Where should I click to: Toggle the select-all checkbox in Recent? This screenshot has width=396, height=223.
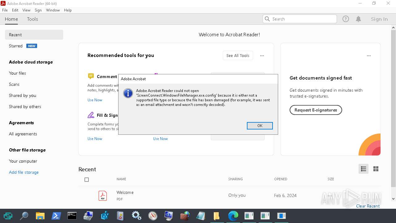point(87,180)
